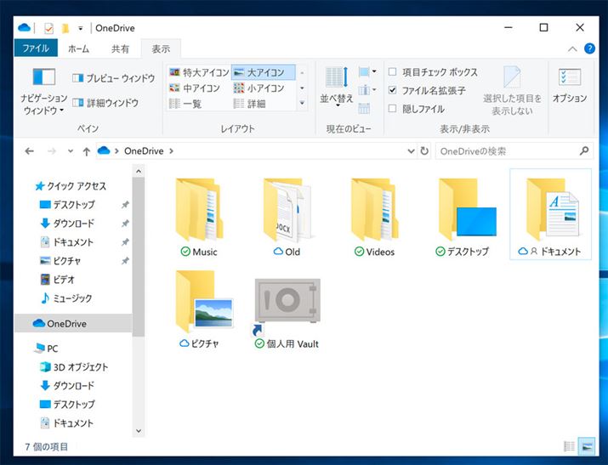The height and width of the screenshot is (465, 608).
Task: Open ドキュメント under quick access
Action: point(66,242)
